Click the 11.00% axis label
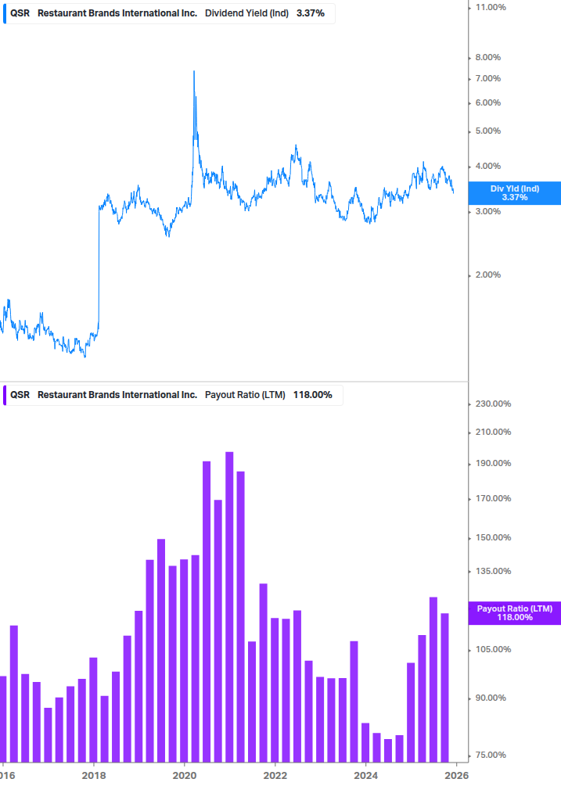The width and height of the screenshot is (561, 786). [491, 7]
